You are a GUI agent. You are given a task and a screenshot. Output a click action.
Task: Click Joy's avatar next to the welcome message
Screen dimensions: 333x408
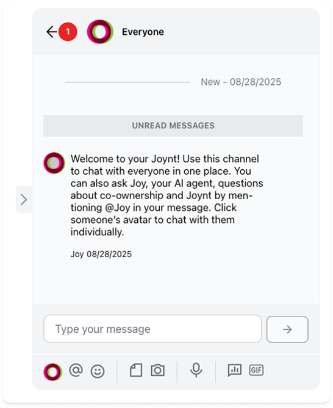coord(54,163)
